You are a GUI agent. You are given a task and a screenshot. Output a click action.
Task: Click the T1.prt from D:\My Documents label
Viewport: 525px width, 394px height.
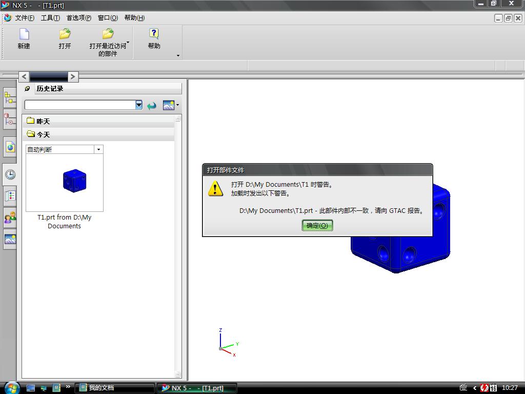pos(64,222)
